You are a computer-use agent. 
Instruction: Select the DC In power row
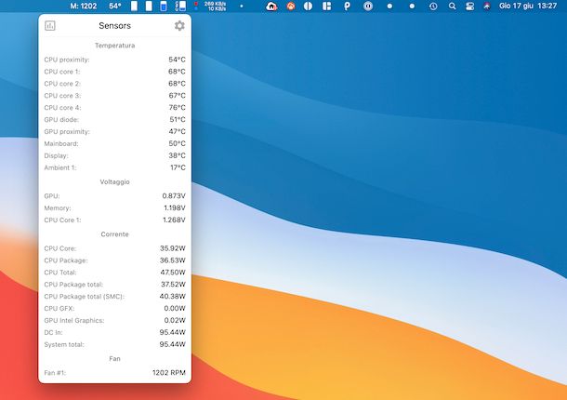pyautogui.click(x=114, y=332)
